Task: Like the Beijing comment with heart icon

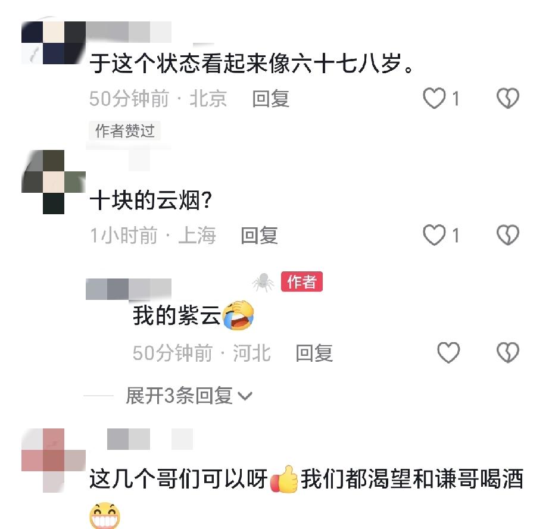Action: (434, 98)
